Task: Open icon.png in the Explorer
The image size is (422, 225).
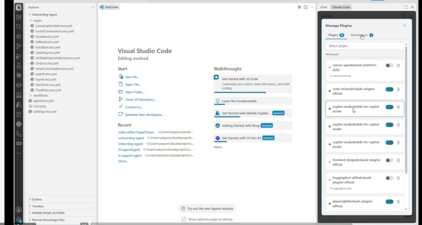Action: coord(40,106)
